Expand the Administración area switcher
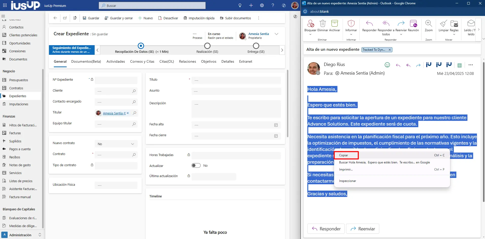 point(40,235)
